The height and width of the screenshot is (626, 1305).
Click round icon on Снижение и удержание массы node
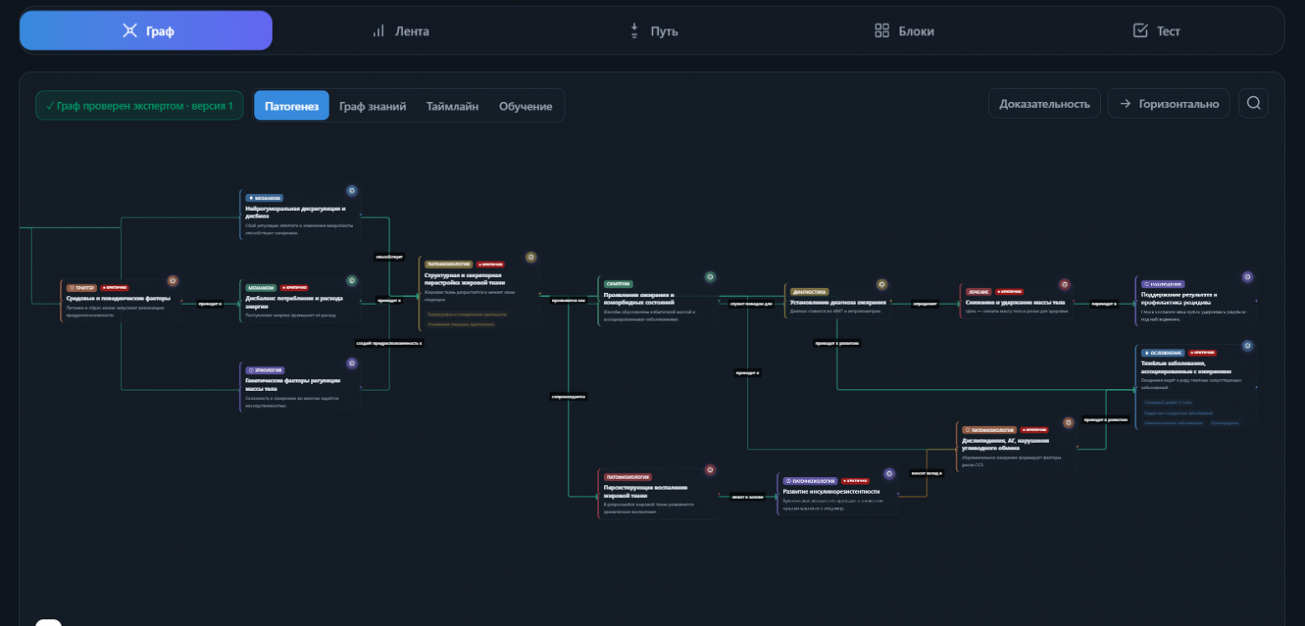point(1065,285)
